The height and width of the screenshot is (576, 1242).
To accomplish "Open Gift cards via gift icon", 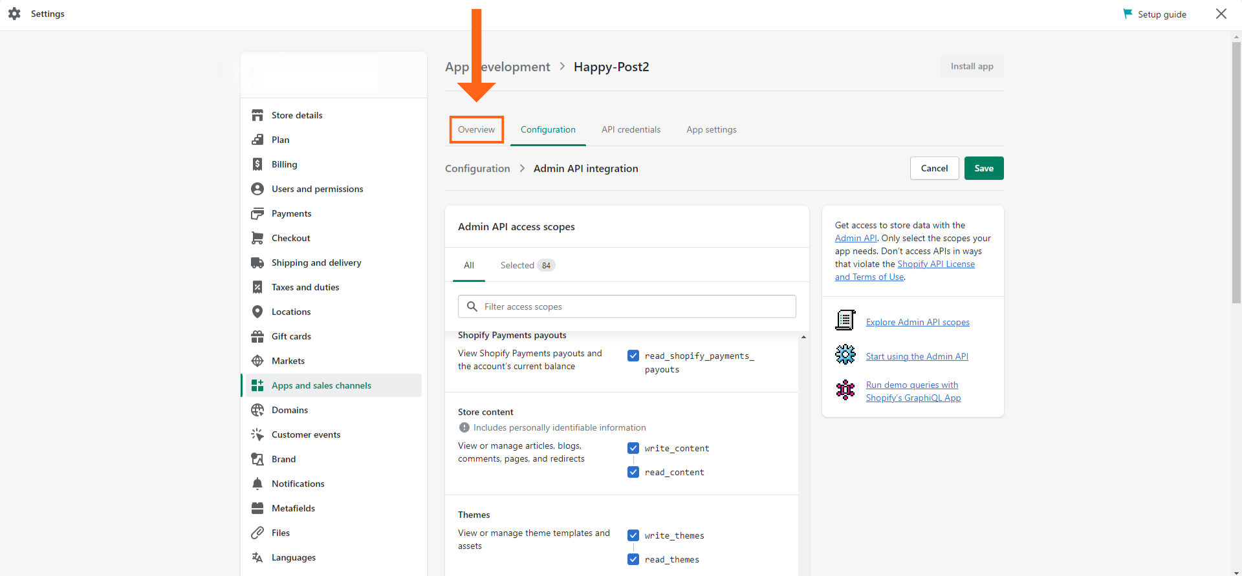I will [257, 336].
